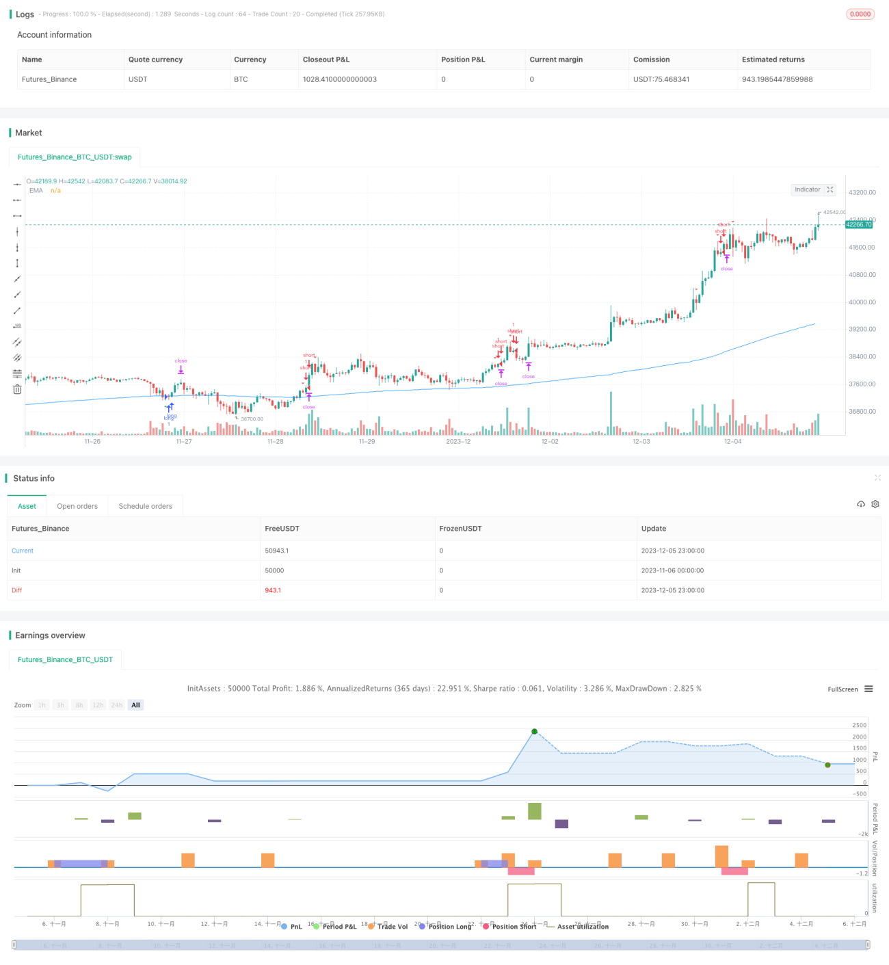This screenshot has height=965, width=889.
Task: Click the Init FreeUSDT value 50000
Action: 274,570
